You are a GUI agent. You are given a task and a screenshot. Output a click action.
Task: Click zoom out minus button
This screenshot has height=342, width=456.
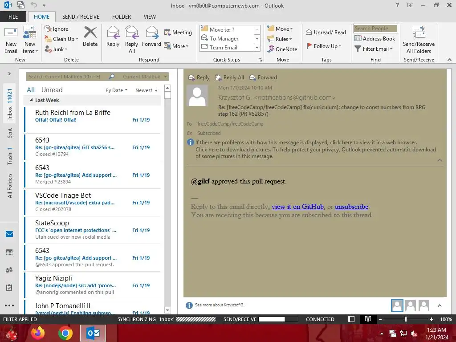click(x=380, y=319)
